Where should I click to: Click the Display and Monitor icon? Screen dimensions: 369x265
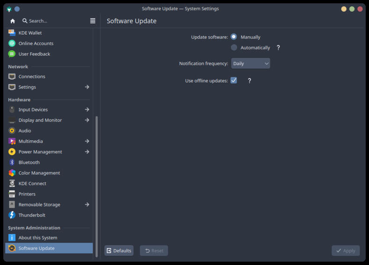(12, 120)
